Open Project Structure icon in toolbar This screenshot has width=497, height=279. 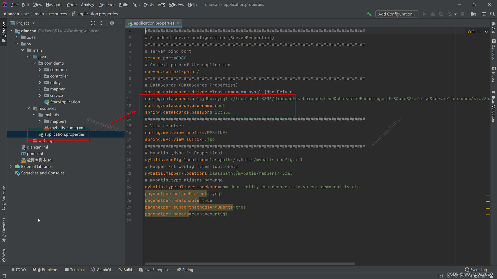coord(473,14)
